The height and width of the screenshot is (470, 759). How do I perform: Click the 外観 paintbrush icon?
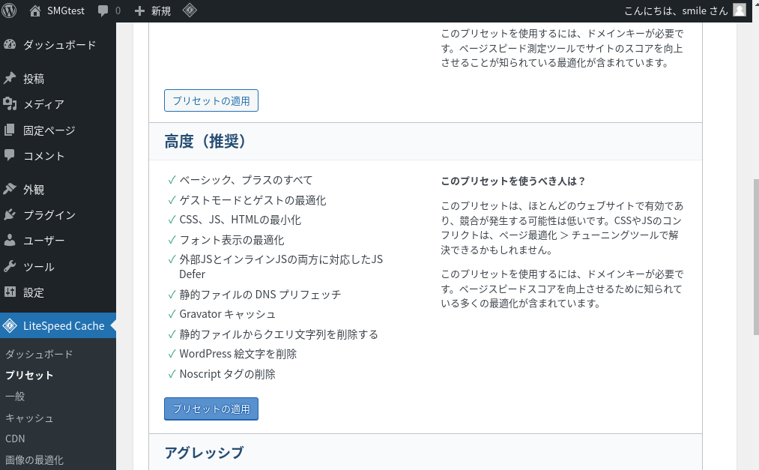10,189
